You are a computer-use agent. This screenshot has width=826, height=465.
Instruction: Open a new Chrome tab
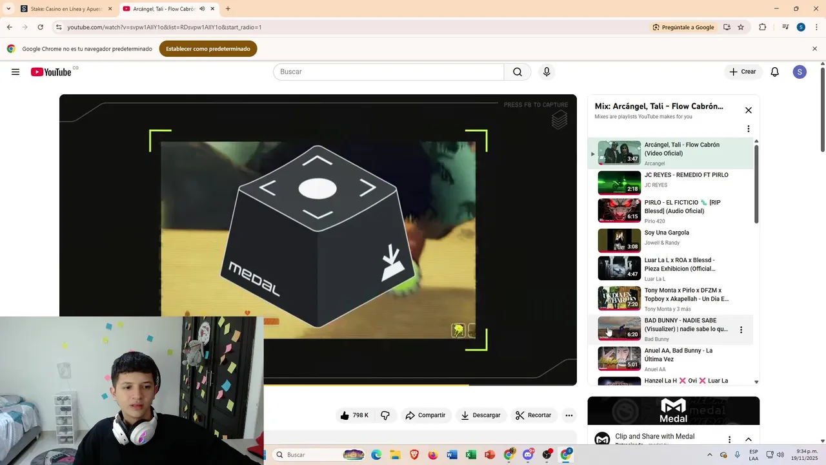point(228,9)
